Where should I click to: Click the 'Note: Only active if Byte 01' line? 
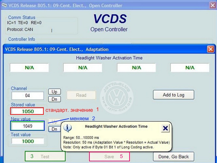(108, 147)
